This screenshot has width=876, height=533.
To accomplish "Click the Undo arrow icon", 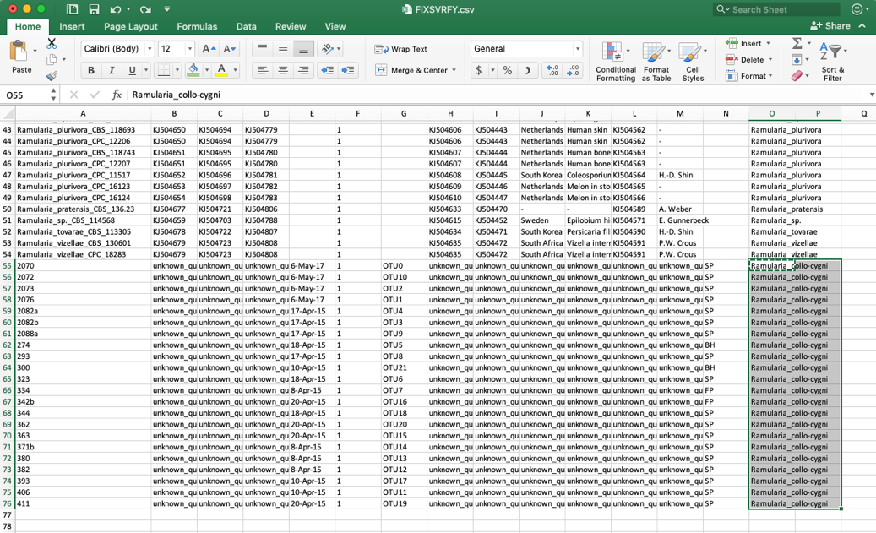I will (x=116, y=9).
